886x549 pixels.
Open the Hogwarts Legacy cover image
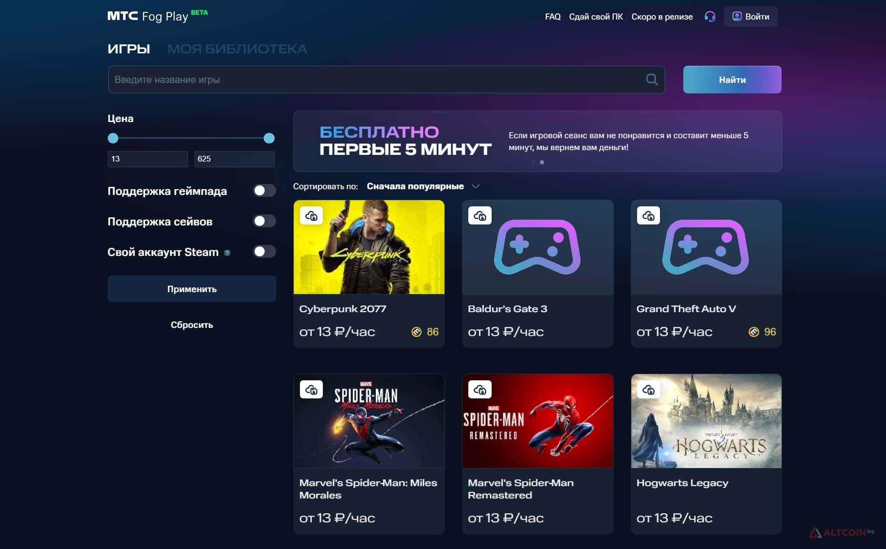pyautogui.click(x=706, y=421)
